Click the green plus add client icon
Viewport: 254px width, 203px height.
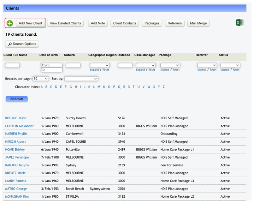10,23
